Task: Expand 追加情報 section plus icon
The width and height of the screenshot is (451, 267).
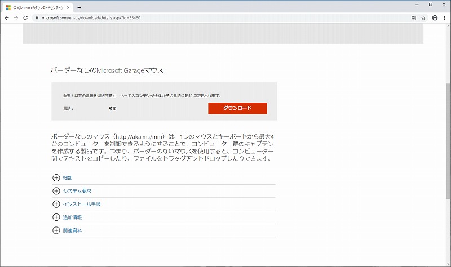Action: [x=56, y=217]
